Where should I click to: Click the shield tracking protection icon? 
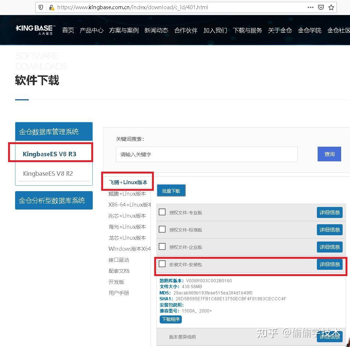coord(41,7)
